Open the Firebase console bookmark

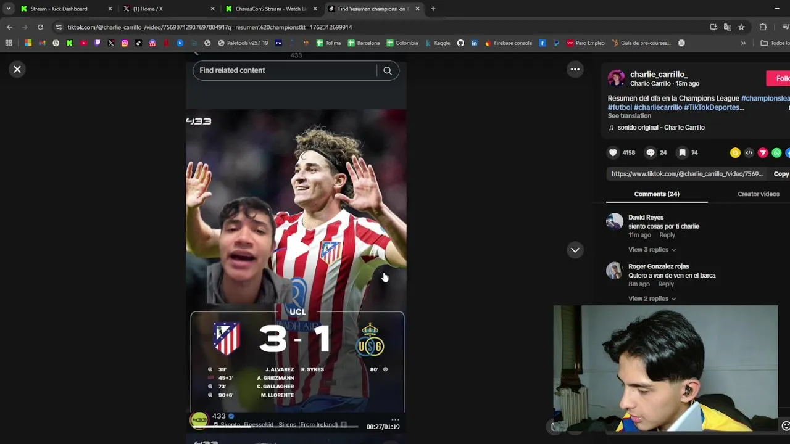click(x=509, y=43)
